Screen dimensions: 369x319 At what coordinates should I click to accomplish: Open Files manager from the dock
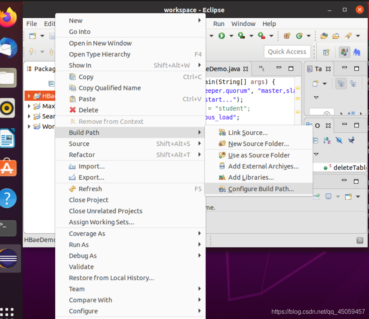click(x=8, y=78)
